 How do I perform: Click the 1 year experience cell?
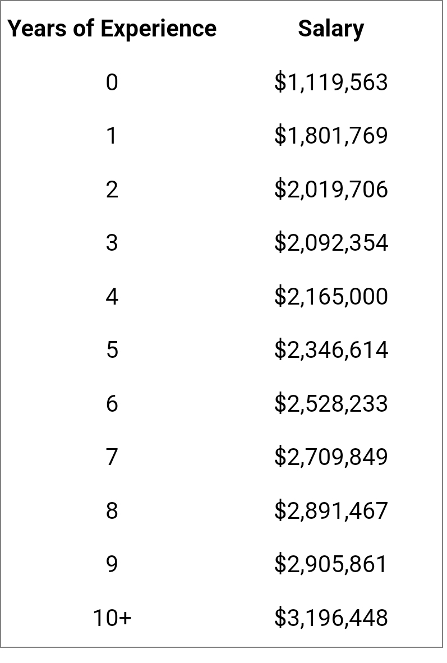(112, 136)
